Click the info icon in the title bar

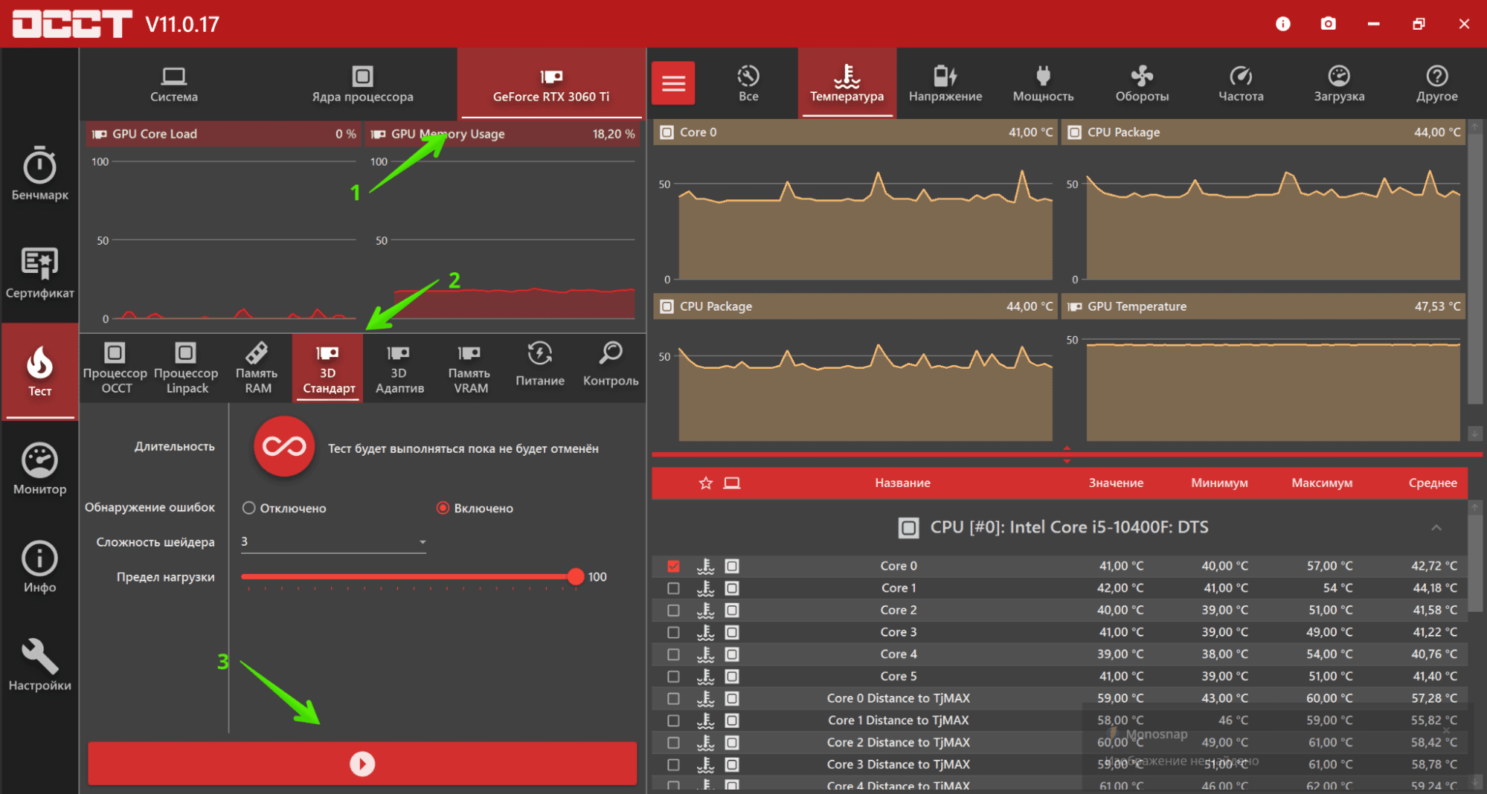[1282, 24]
